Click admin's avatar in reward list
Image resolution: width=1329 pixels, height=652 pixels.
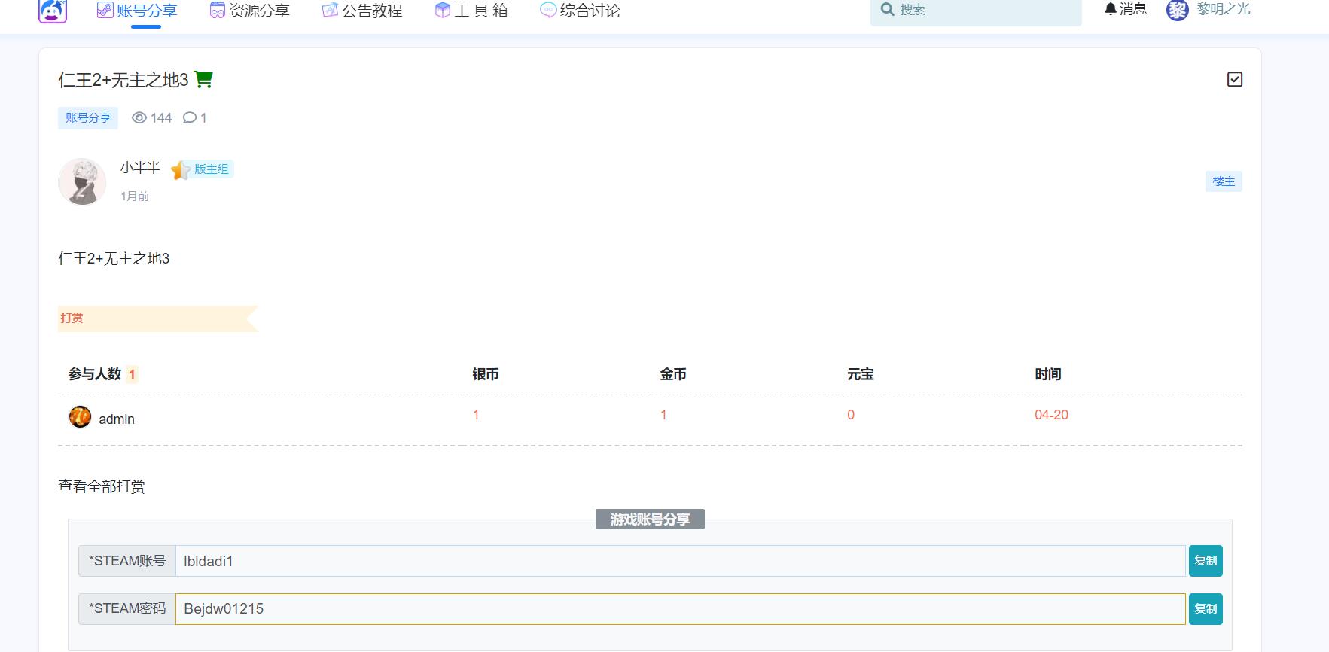click(80, 416)
